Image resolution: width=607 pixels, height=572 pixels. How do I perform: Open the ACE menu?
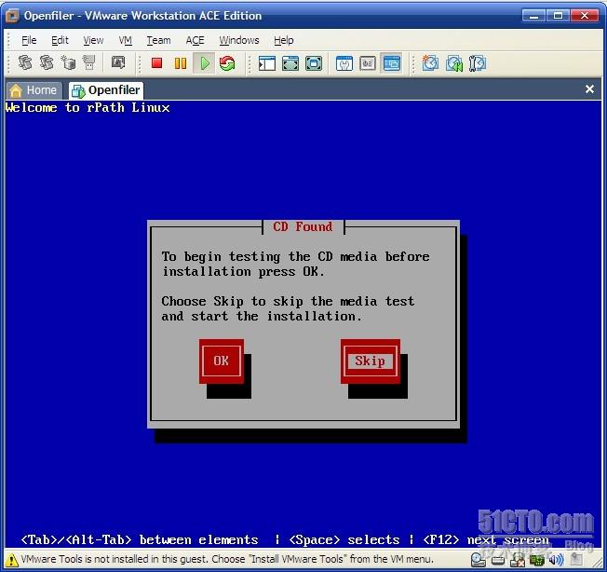[x=195, y=40]
